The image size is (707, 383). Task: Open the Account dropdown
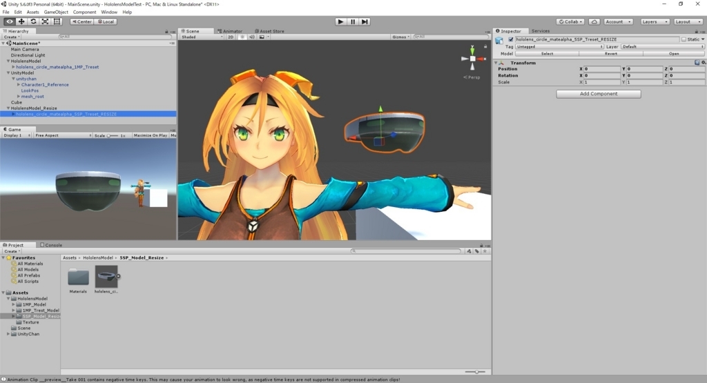[x=618, y=21]
